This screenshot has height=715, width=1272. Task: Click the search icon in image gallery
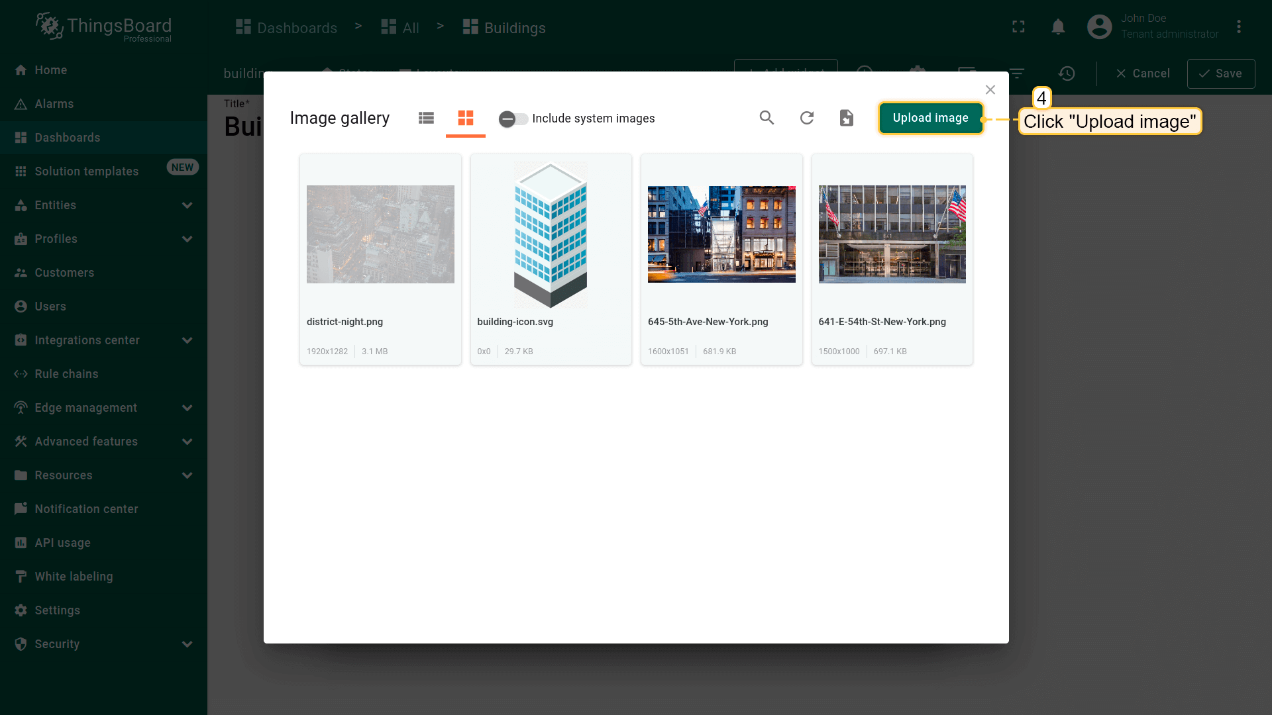coord(767,118)
